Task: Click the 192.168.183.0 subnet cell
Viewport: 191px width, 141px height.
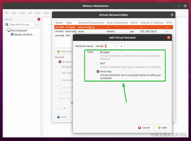Action: pyautogui.click(x=148, y=32)
